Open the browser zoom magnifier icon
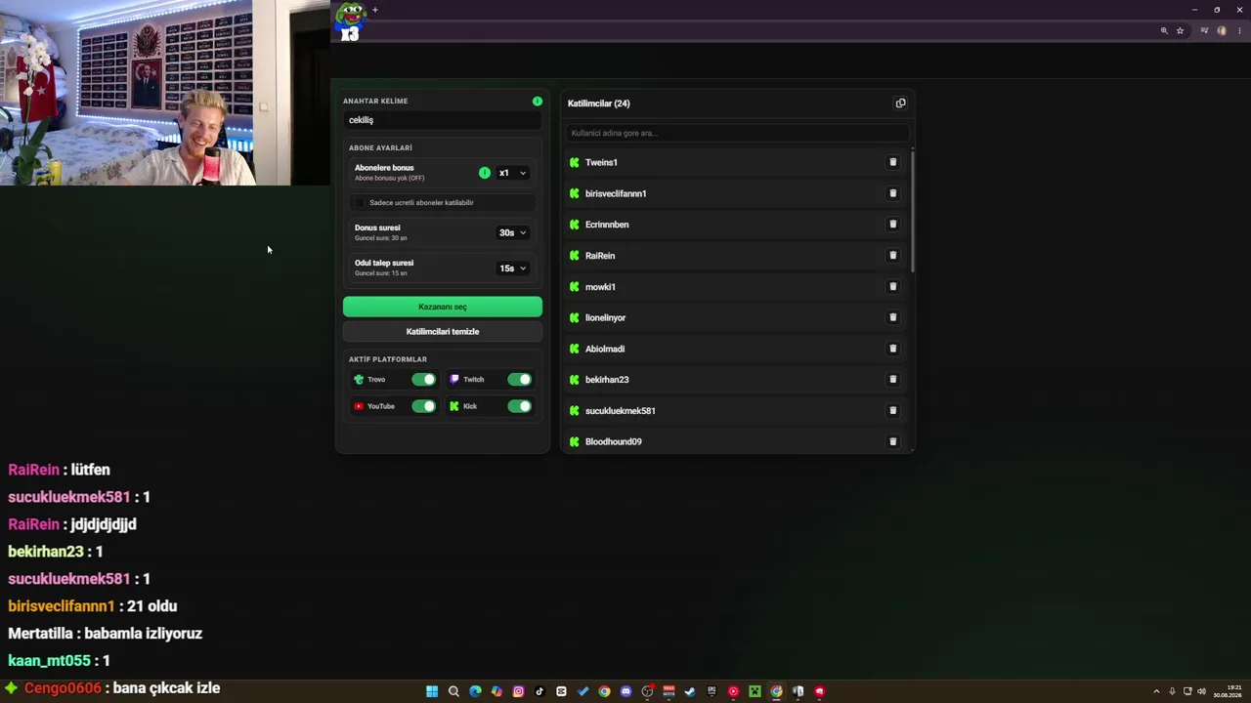The height and width of the screenshot is (703, 1251). pyautogui.click(x=1164, y=31)
